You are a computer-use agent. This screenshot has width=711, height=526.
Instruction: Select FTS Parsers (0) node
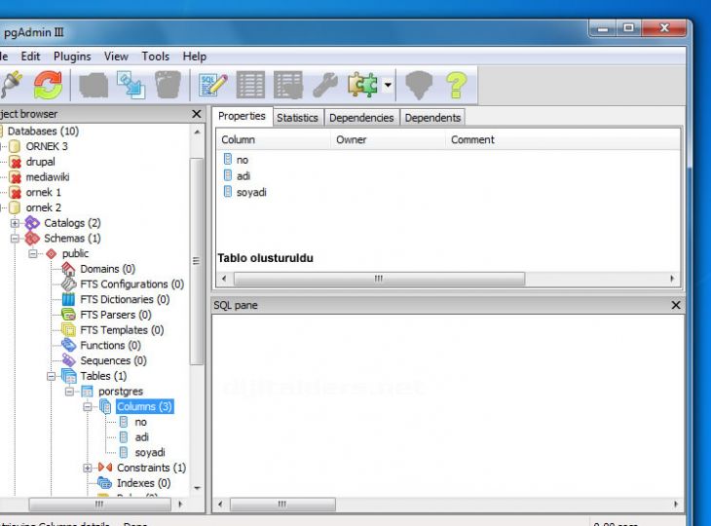(x=116, y=315)
